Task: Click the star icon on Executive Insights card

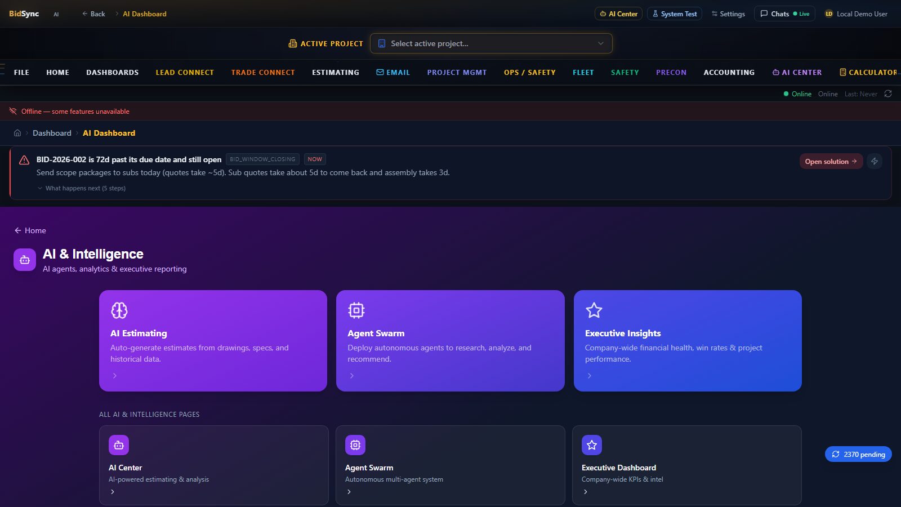Action: (594, 310)
